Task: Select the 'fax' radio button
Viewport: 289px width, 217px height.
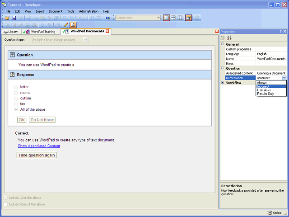Action: (16, 104)
